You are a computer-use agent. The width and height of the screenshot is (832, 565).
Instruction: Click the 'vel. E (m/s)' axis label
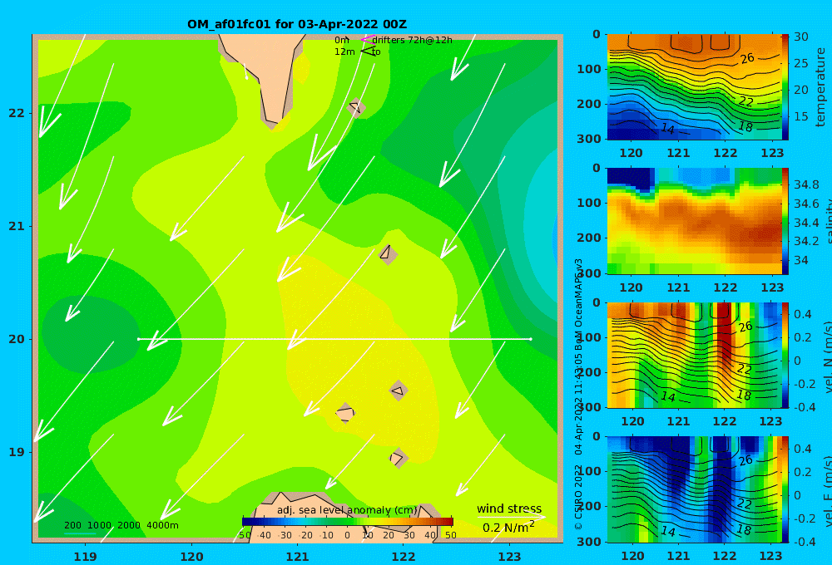827,490
